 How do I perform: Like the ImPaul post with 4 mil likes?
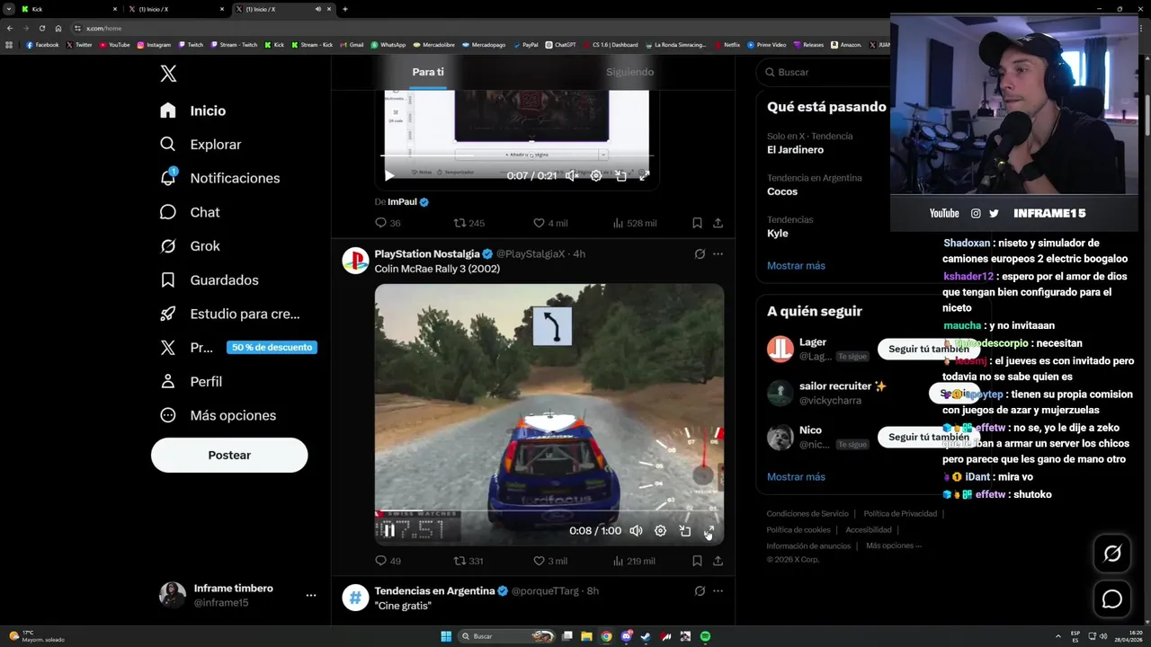pos(550,223)
